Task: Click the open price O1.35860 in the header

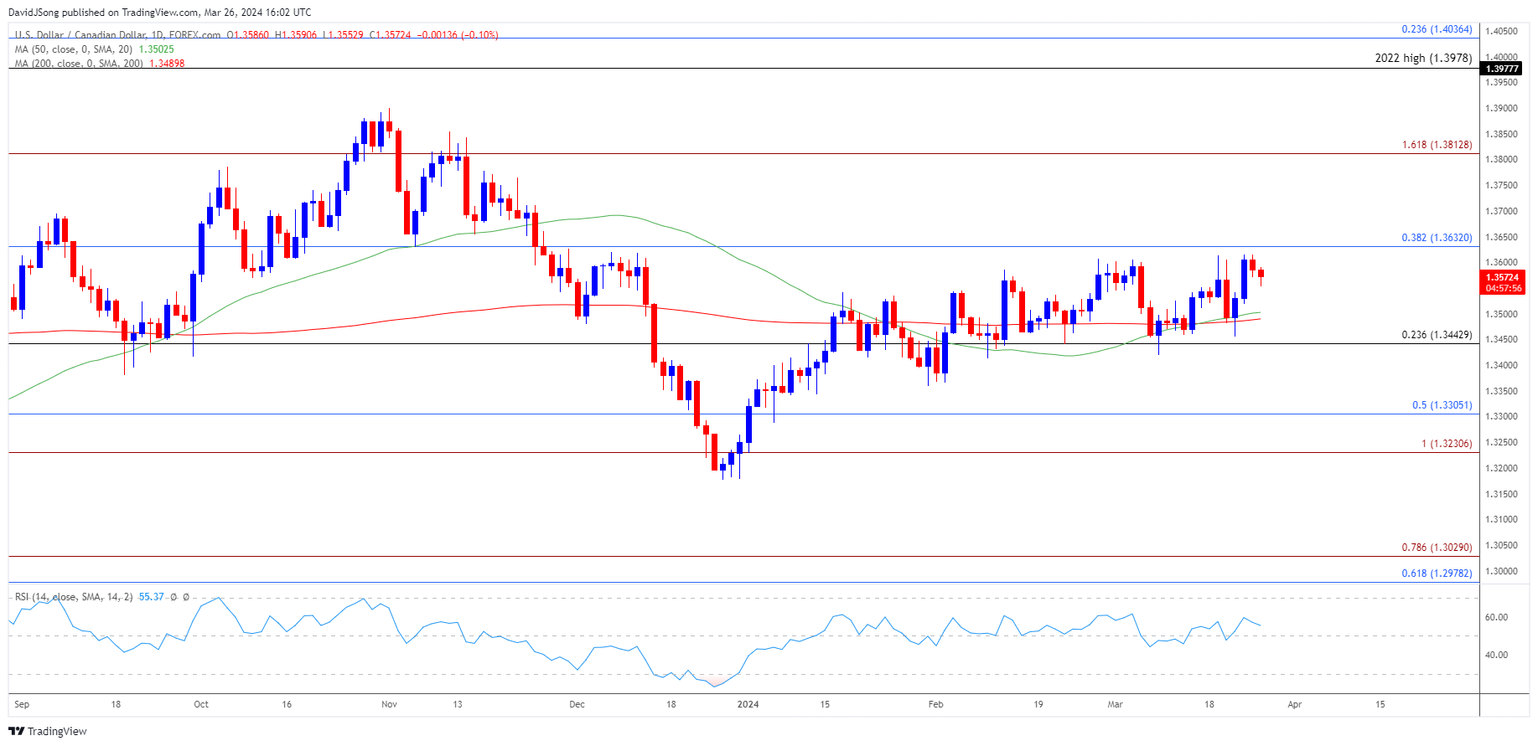Action: (248, 35)
